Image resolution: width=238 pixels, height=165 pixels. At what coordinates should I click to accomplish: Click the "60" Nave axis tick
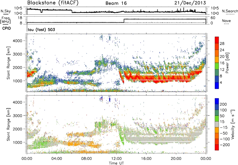coord(213,18)
